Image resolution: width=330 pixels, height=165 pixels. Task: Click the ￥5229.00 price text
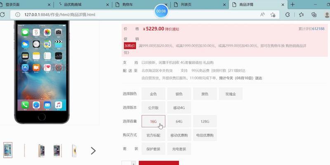pos(153,28)
